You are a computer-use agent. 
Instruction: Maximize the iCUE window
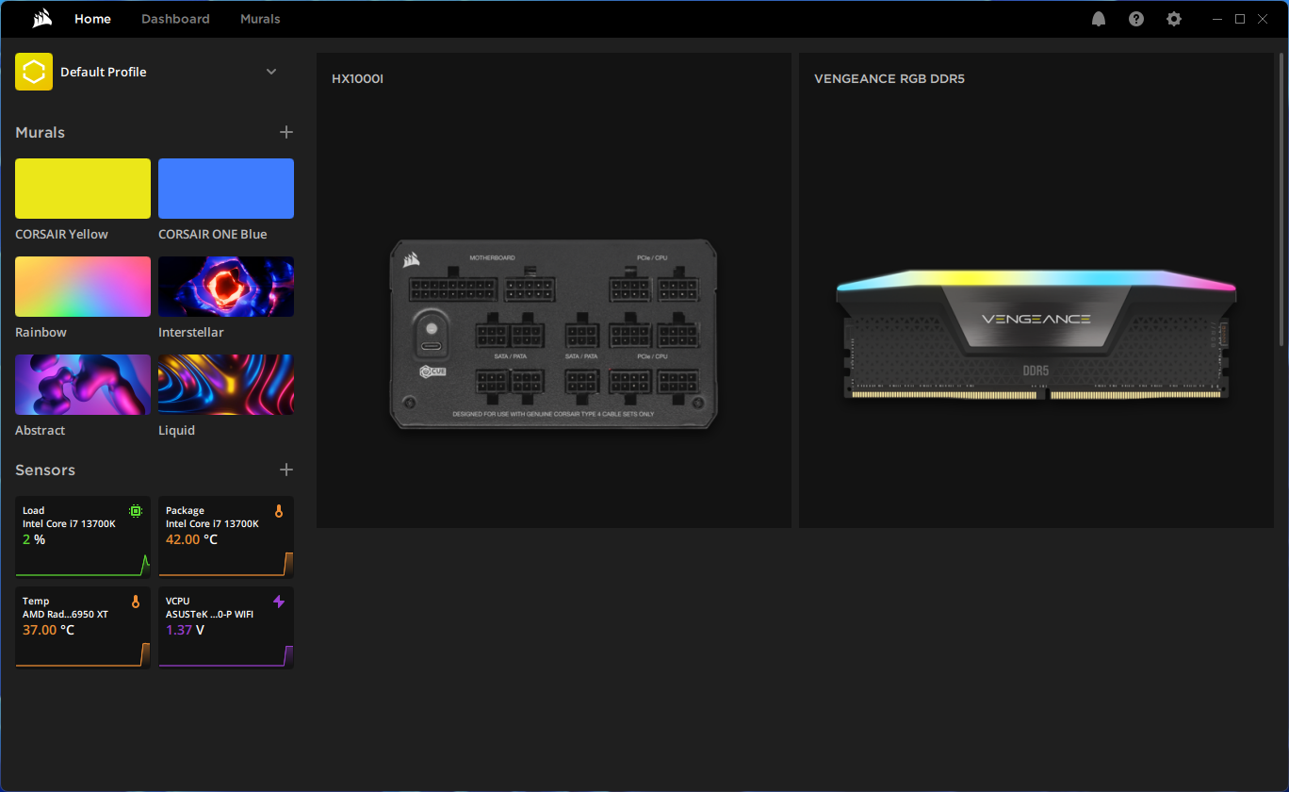pos(1240,19)
